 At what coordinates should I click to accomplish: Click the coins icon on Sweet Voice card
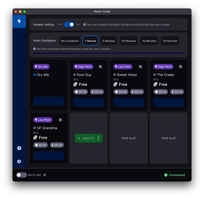click(116, 85)
